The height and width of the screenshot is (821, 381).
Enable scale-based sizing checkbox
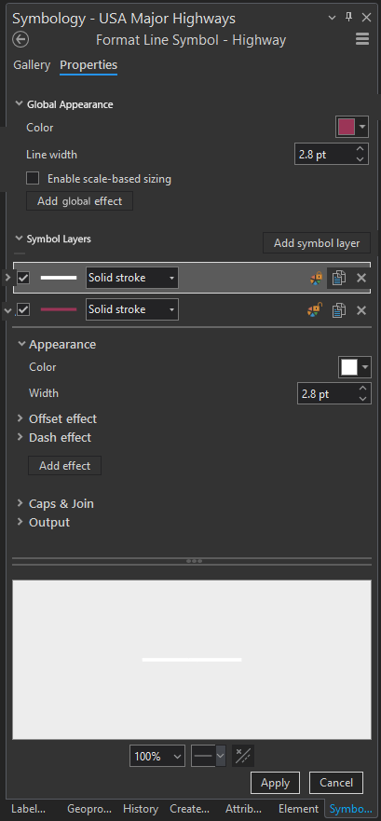33,179
